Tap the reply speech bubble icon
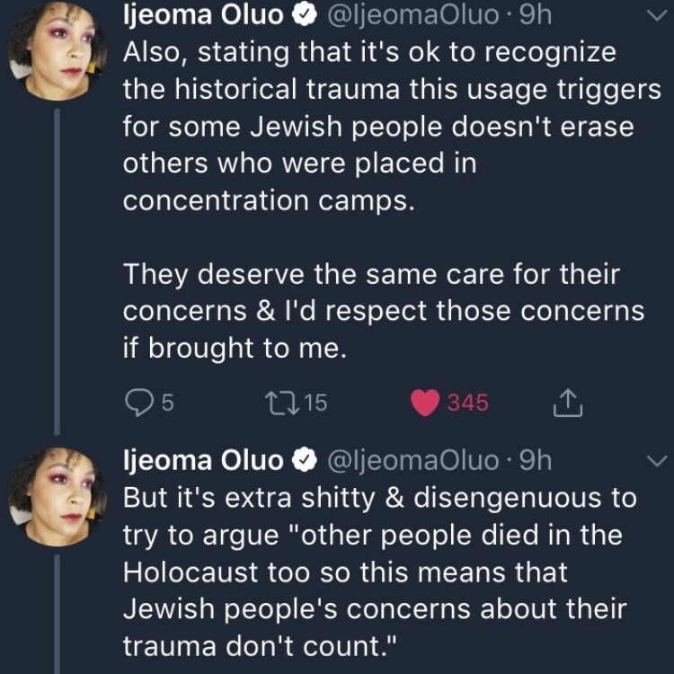 pos(137,404)
